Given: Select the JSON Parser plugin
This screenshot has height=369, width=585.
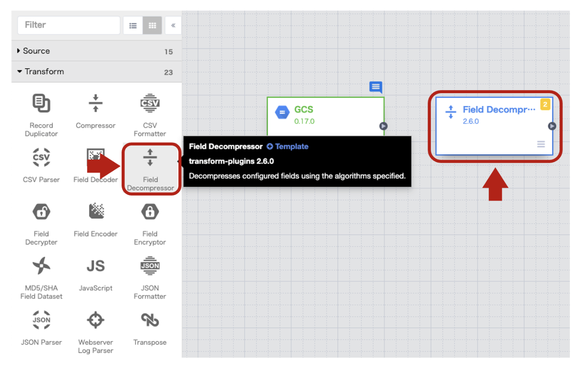Looking at the screenshot, I should (x=41, y=328).
